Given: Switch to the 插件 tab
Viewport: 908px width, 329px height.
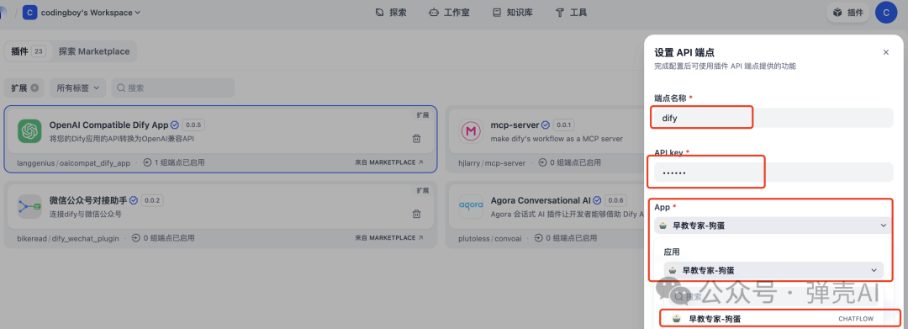Looking at the screenshot, I should click(x=29, y=51).
